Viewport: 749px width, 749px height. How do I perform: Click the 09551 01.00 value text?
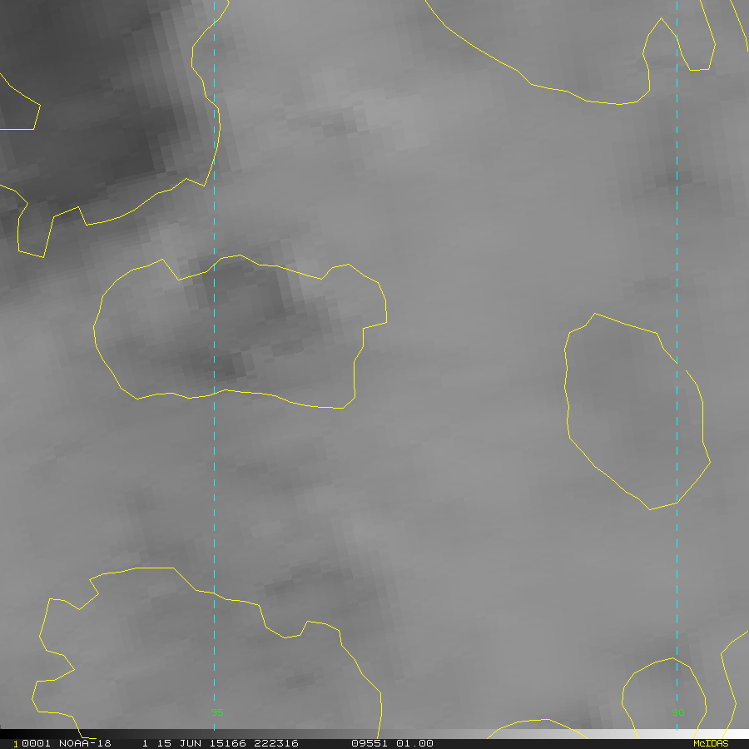pyautogui.click(x=392, y=743)
